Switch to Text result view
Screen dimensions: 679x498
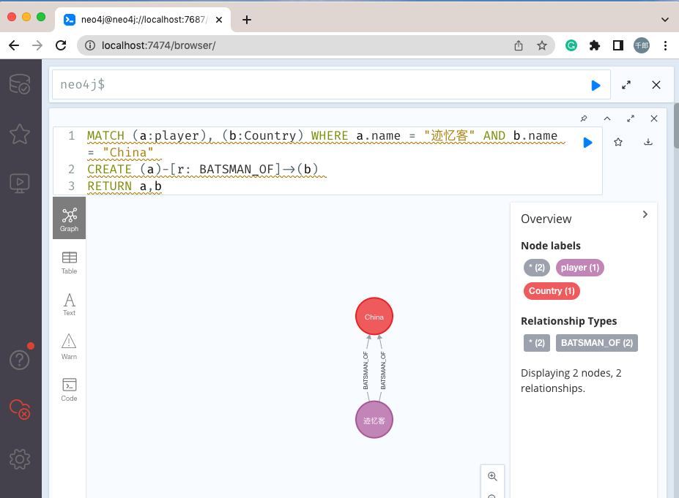pos(70,304)
